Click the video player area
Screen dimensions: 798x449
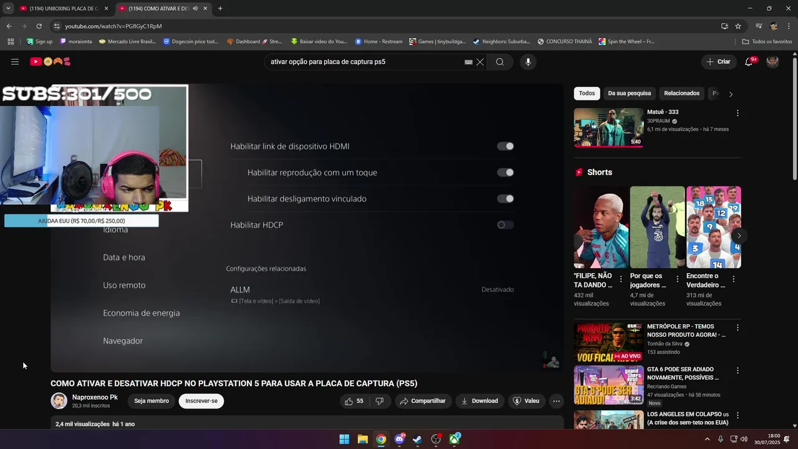coord(307,228)
